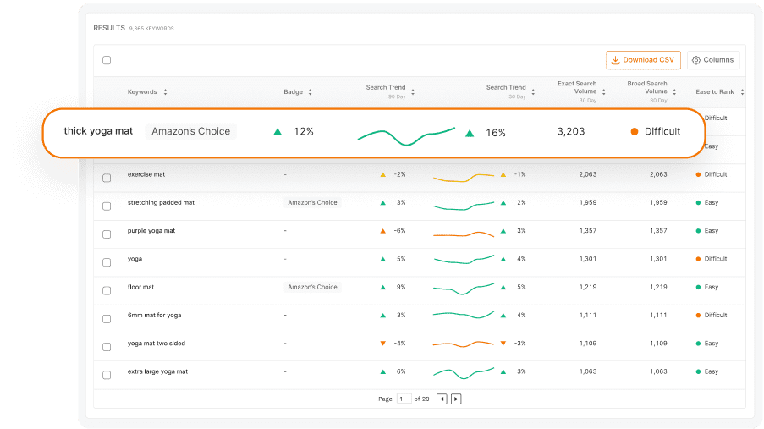Select the purple yoga mat row checkbox
Screen dimensions: 764x429
(107, 234)
